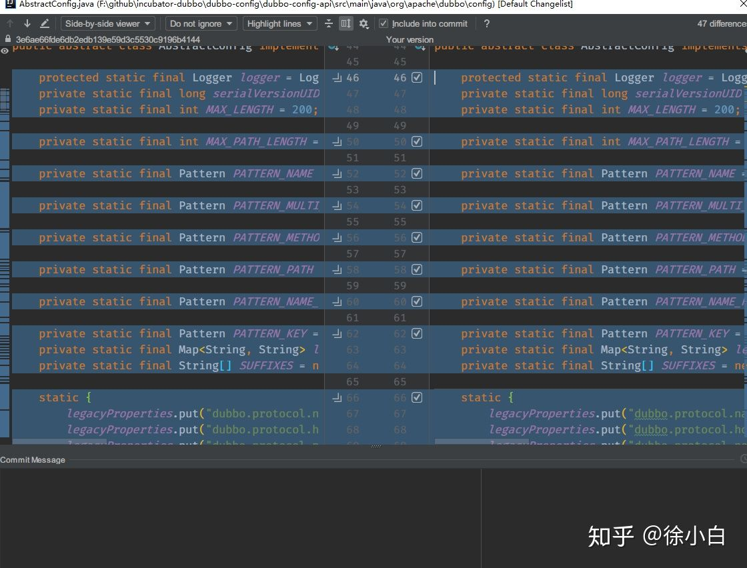Viewport: 747px width, 568px height.
Task: Uncheck the line 66 change checkbox
Action: [x=417, y=397]
